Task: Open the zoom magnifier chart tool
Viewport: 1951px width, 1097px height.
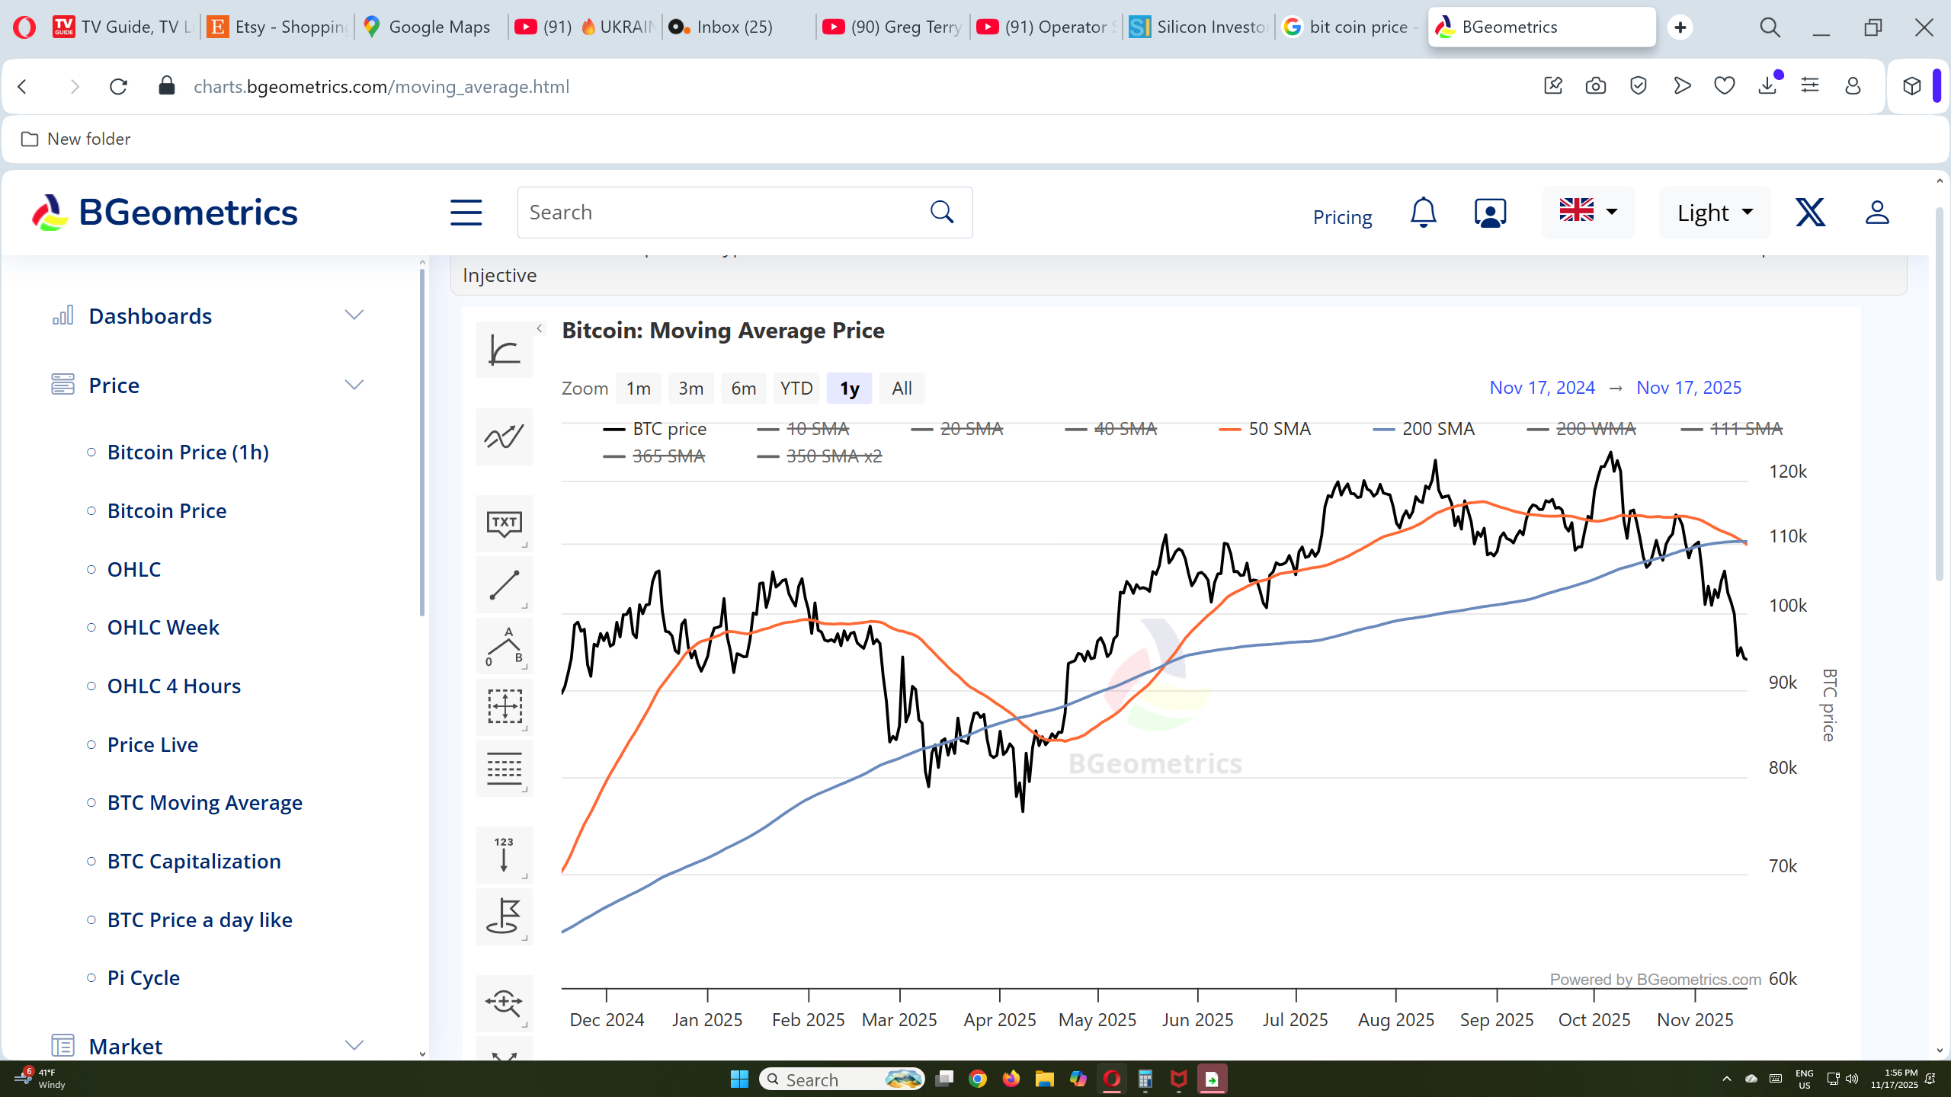Action: coord(504,1003)
